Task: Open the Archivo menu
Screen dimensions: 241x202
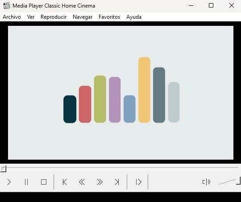Action: [12, 17]
